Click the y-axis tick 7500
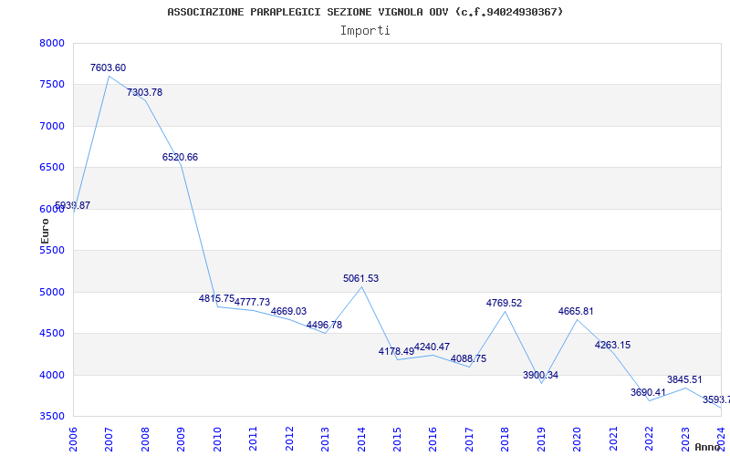 52,85
